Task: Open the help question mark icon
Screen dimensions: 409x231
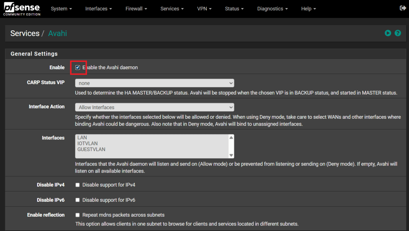Action: pos(398,33)
